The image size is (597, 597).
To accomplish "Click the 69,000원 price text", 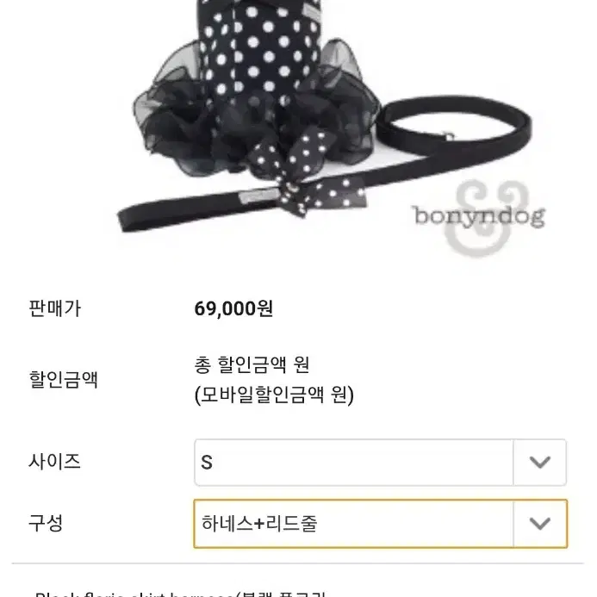I will (x=233, y=308).
